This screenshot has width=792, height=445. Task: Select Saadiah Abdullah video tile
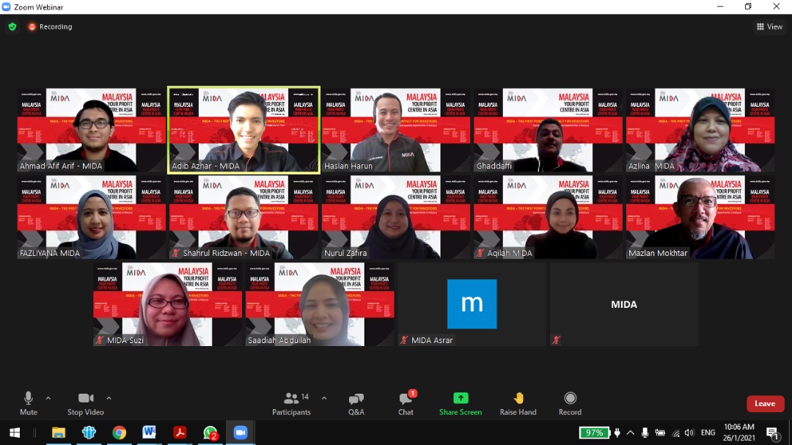click(320, 304)
